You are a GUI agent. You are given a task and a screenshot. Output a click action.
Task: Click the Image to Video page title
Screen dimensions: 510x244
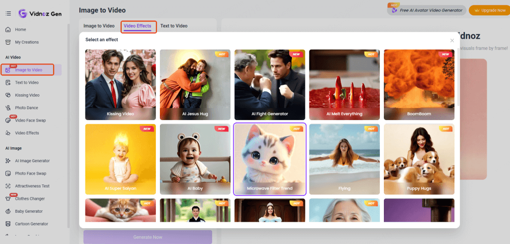102,10
